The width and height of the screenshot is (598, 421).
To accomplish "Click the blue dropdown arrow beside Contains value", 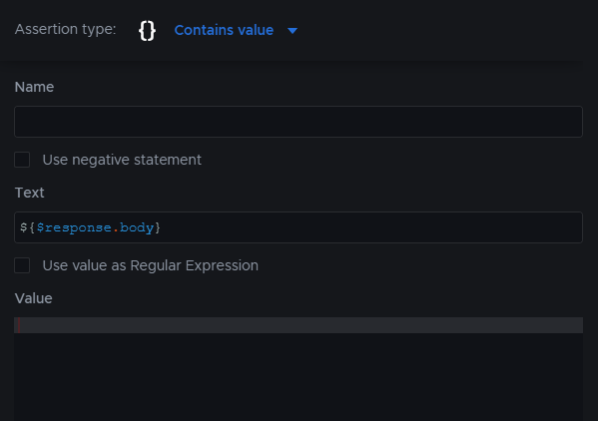I will coord(293,31).
